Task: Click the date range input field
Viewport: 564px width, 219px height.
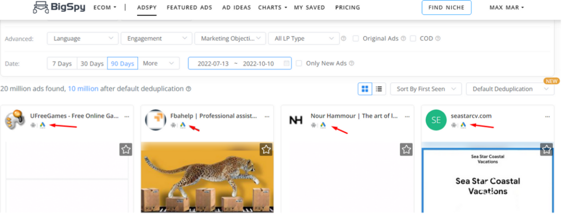Action: [x=240, y=63]
